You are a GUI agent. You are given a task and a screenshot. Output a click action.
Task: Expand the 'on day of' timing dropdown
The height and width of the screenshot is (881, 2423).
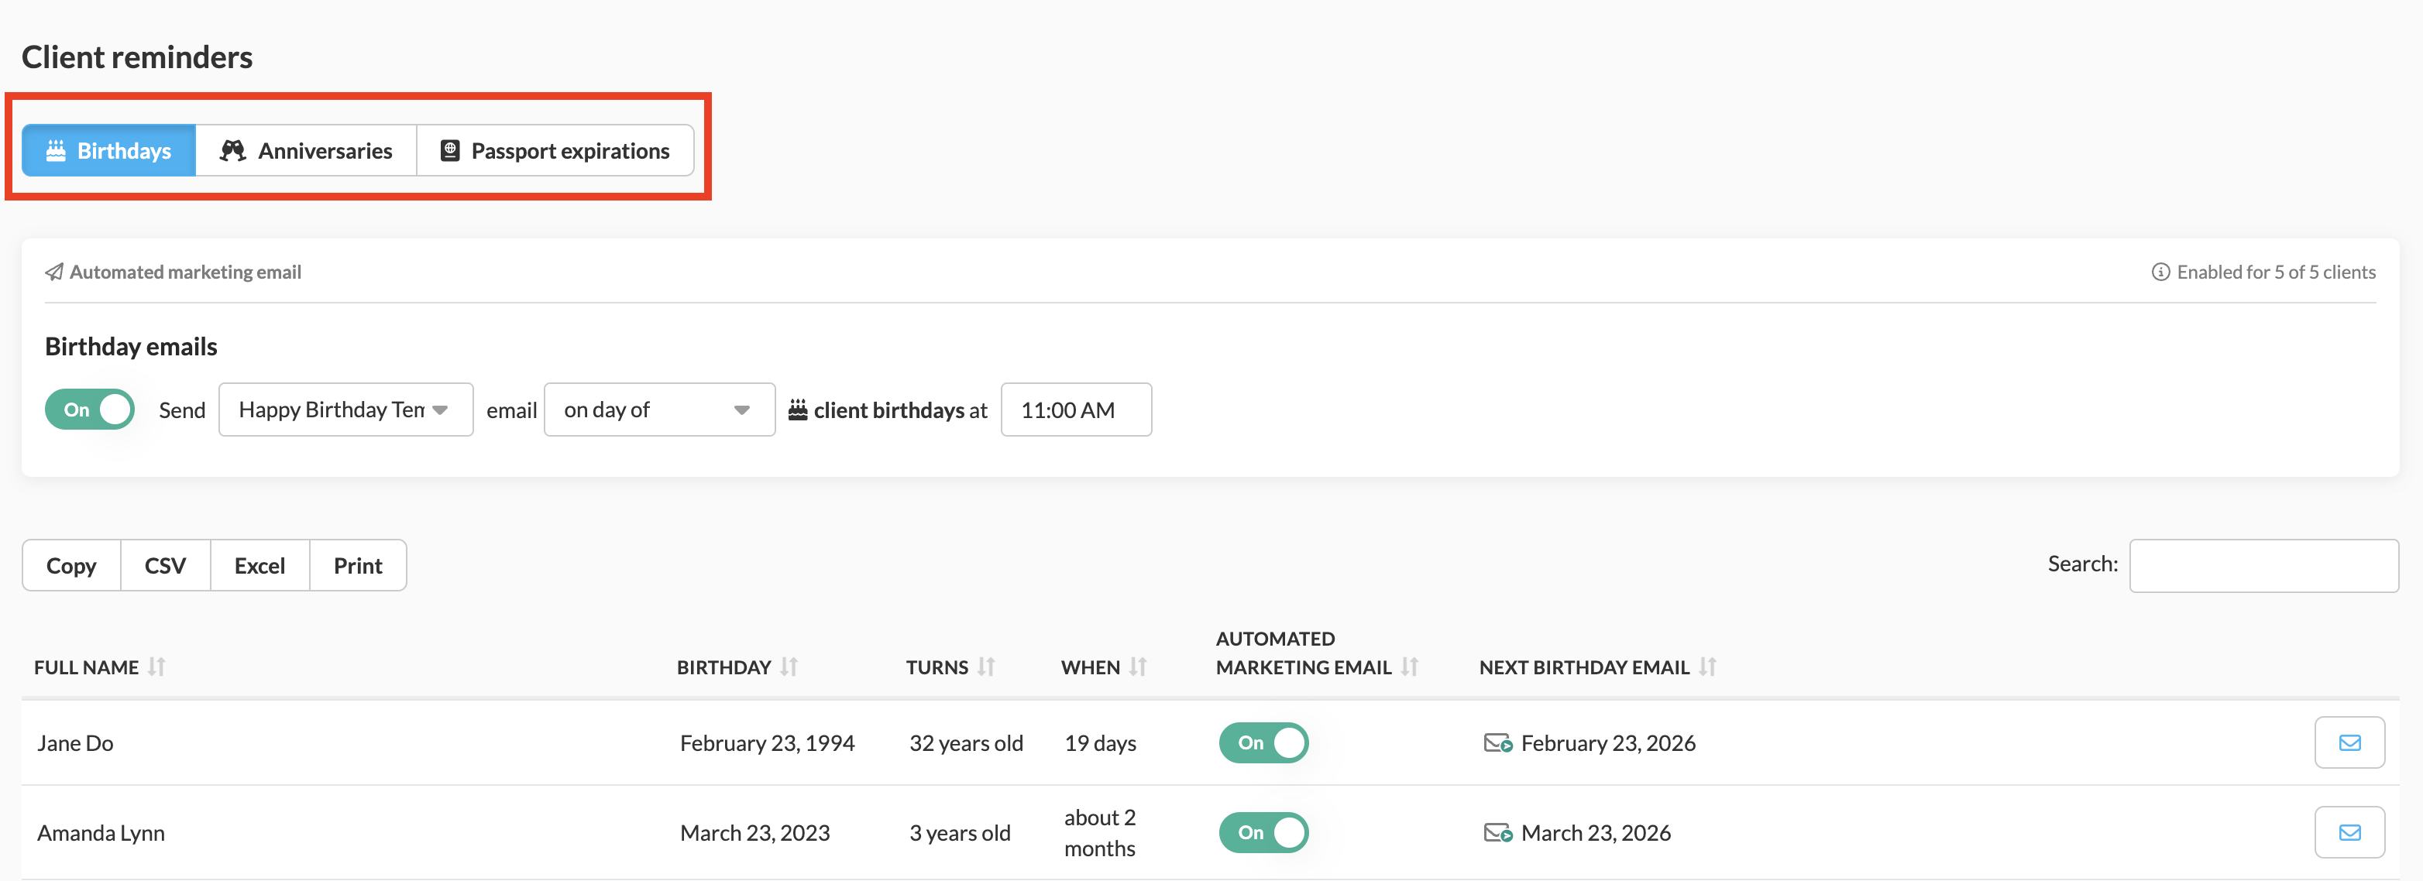[x=658, y=409]
